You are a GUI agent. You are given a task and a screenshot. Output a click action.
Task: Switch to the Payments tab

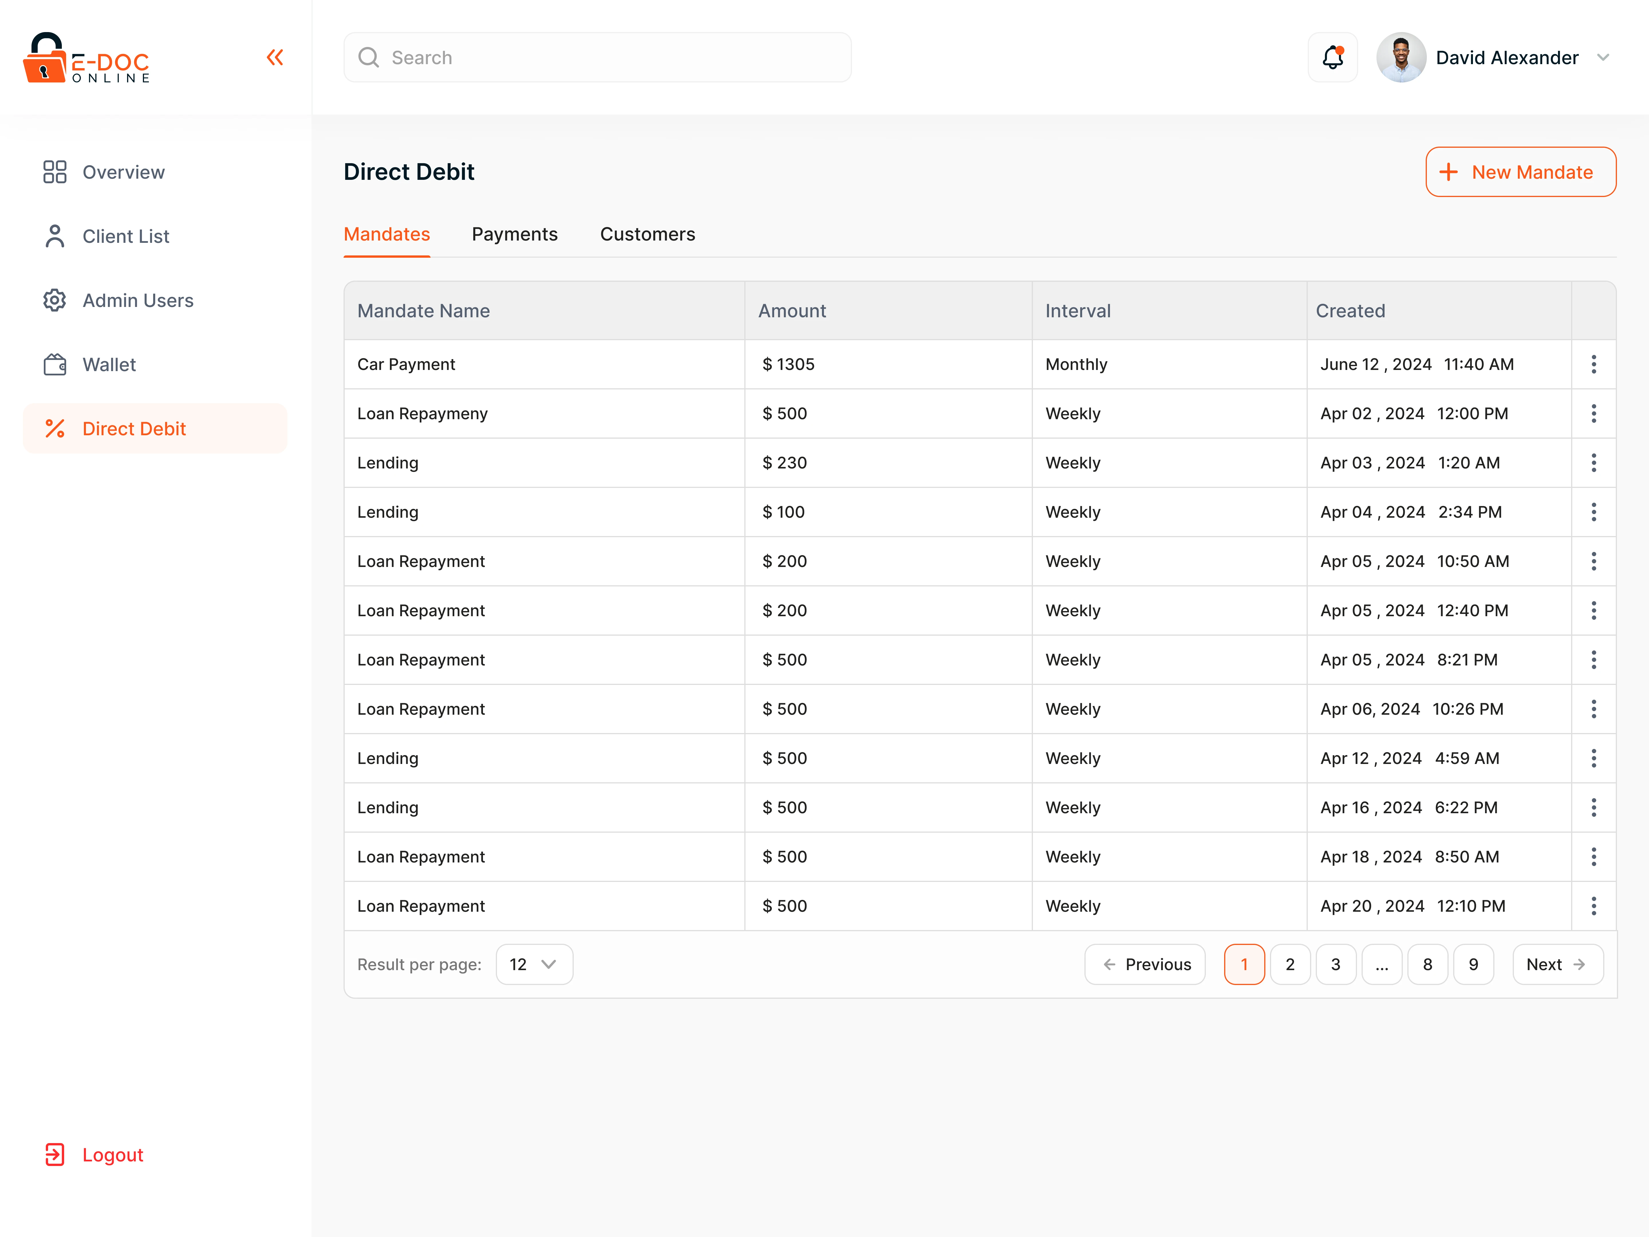514,234
